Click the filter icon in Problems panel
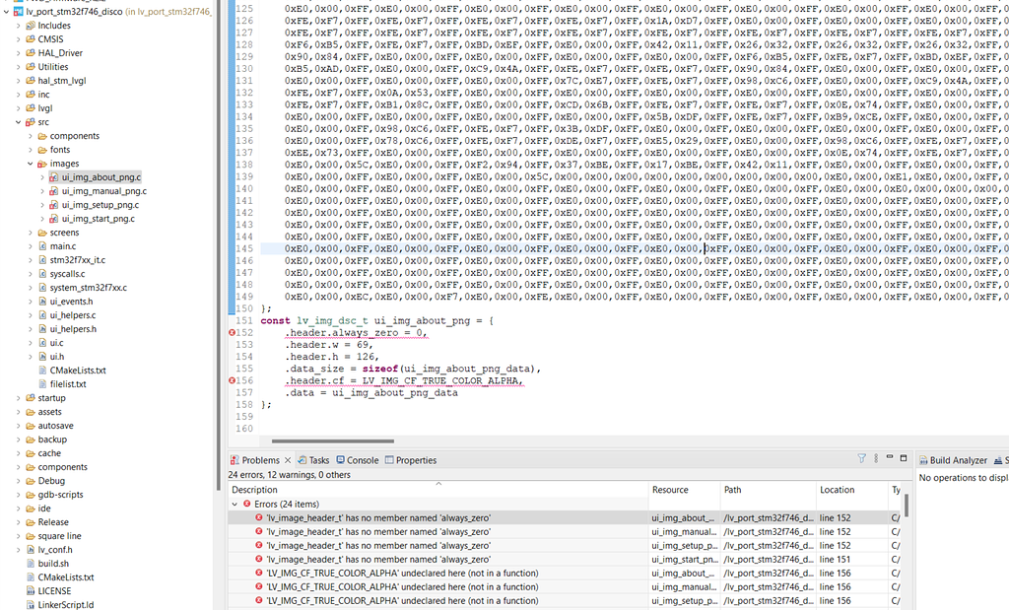Screen dimensions: 1009x610 pyautogui.click(x=861, y=459)
